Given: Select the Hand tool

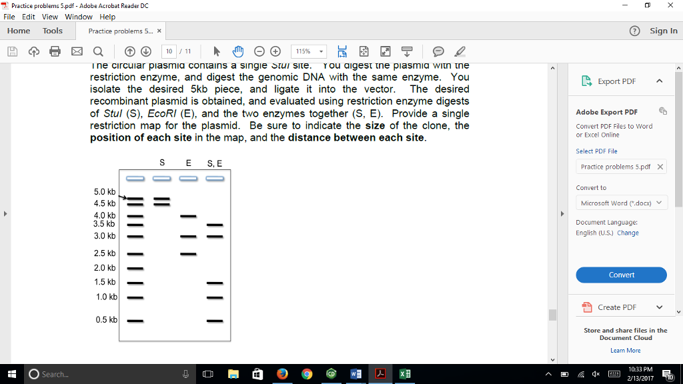Looking at the screenshot, I should pos(237,51).
